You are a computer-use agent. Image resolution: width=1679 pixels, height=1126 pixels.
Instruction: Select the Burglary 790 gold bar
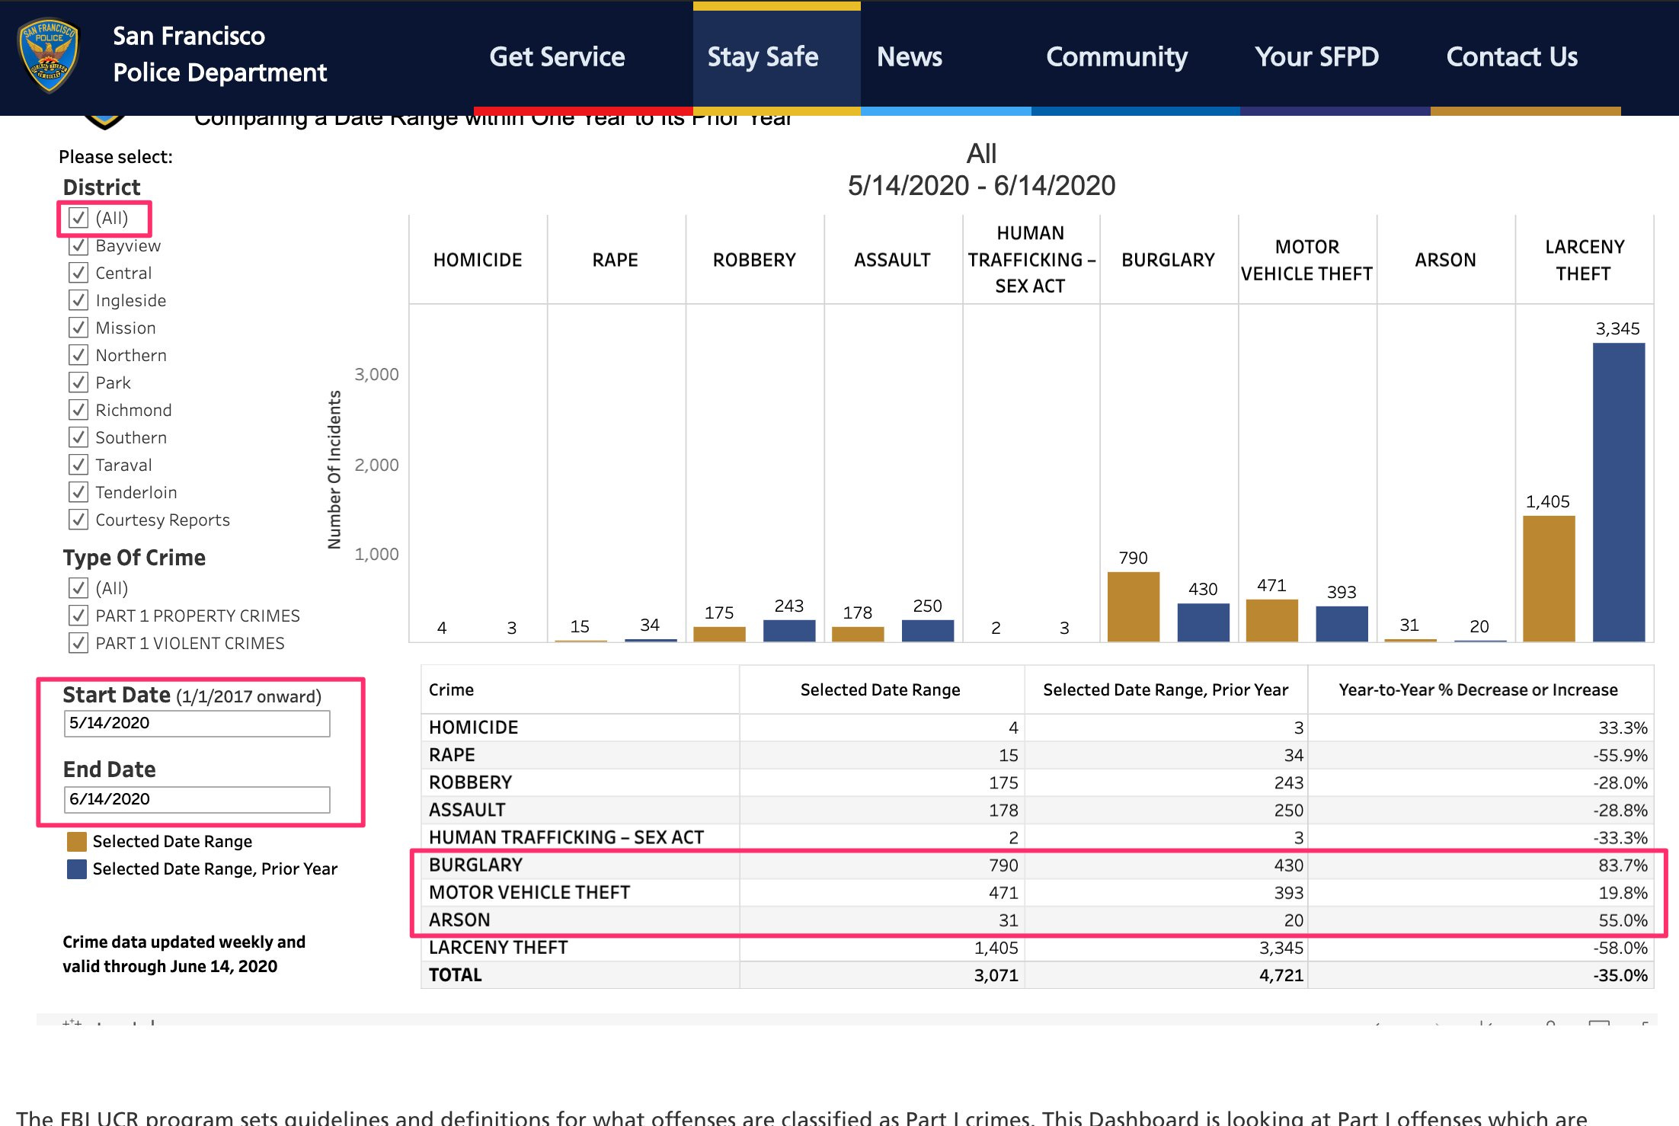tap(1133, 606)
